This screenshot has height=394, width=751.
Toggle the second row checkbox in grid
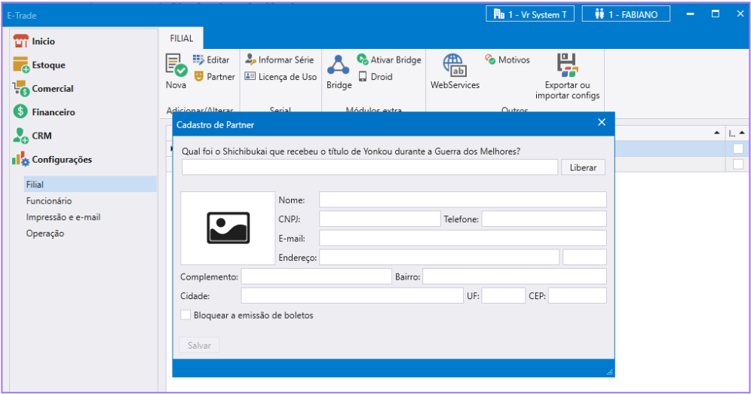pos(738,164)
